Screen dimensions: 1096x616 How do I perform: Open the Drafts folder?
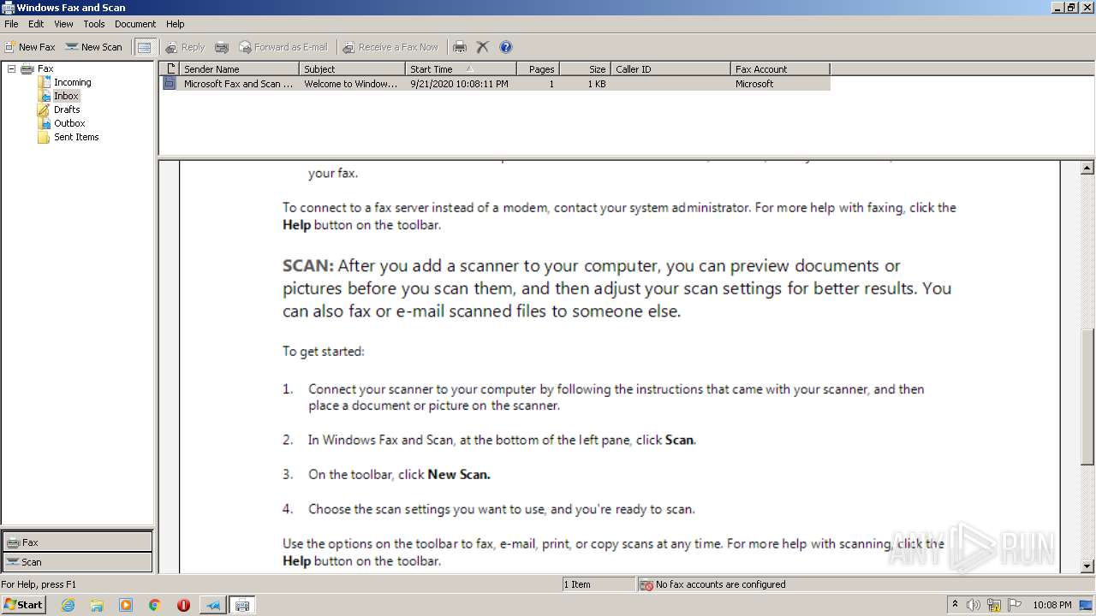coord(67,110)
